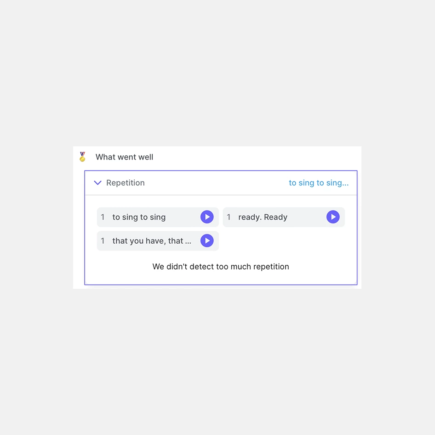This screenshot has height=435, width=435.
Task: Collapse the Repetition section using the chevron
Action: coord(97,183)
